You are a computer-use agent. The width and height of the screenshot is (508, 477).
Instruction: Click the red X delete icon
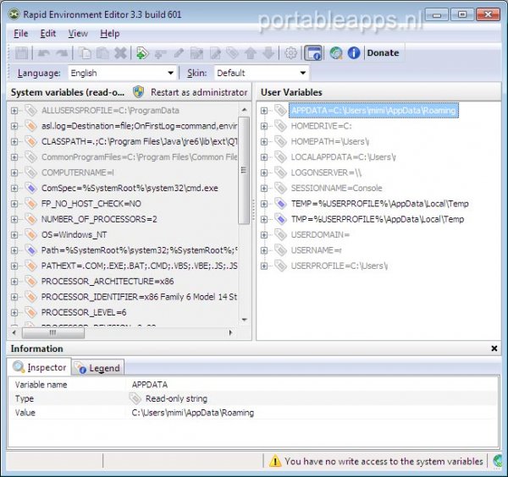(x=120, y=53)
